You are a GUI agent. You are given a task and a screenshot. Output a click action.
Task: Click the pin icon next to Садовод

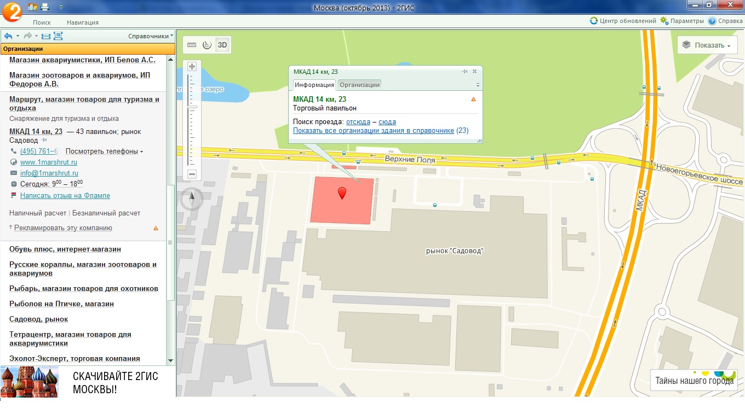(x=44, y=141)
